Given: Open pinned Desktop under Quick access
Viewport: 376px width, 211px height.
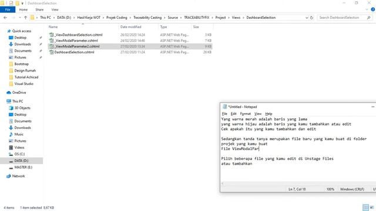Looking at the screenshot, I should (x=21, y=38).
